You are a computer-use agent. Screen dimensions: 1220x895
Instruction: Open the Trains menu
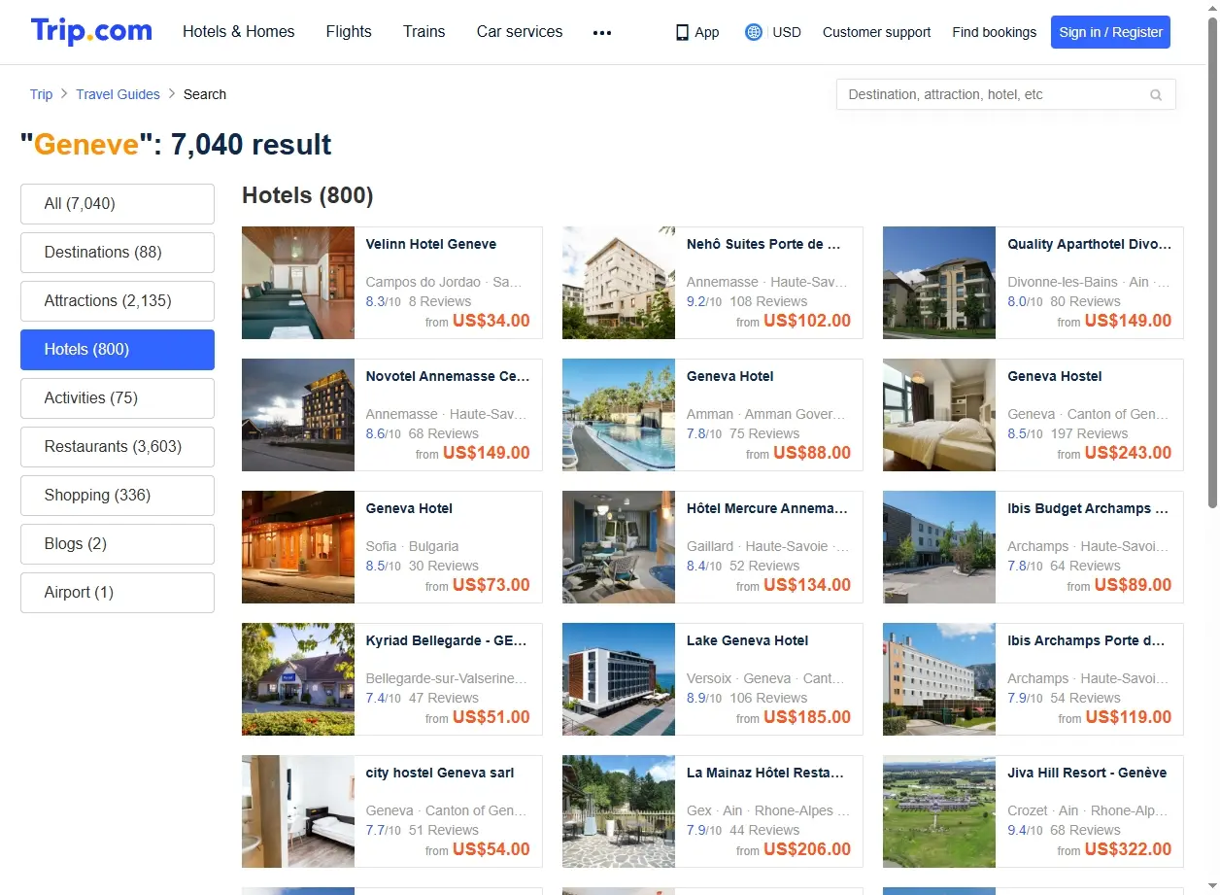(424, 32)
